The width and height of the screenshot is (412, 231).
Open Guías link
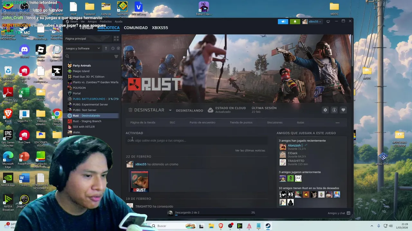pos(300,122)
